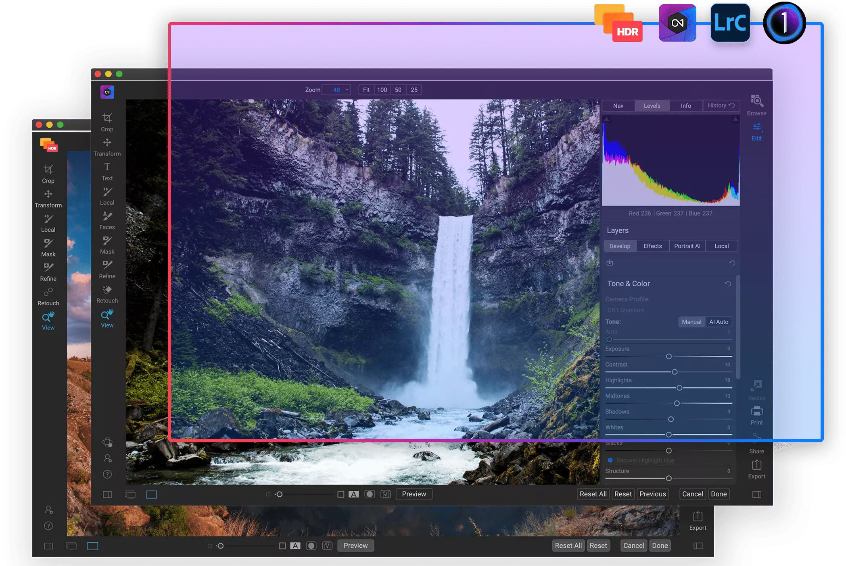Select the Crop tool in the front window
Viewport: 846px width, 566px height.
107,122
